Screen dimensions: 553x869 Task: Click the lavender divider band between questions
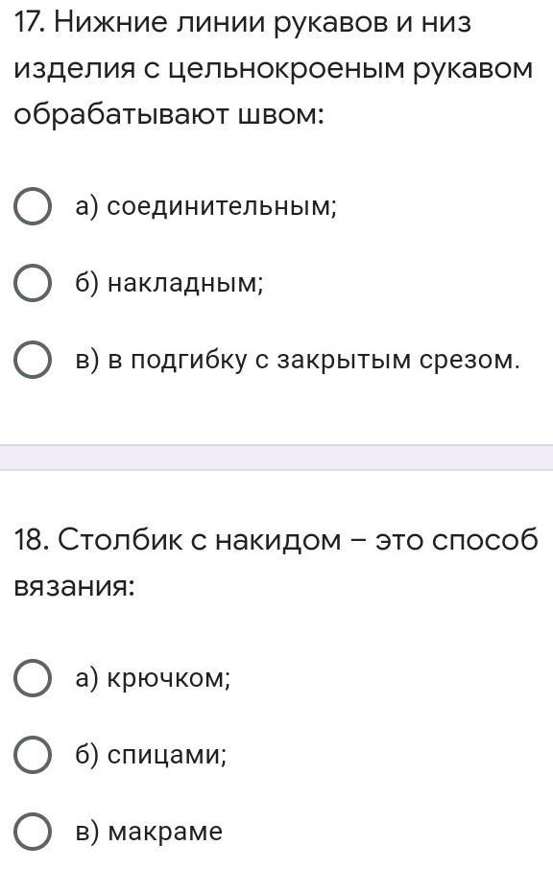(276, 458)
